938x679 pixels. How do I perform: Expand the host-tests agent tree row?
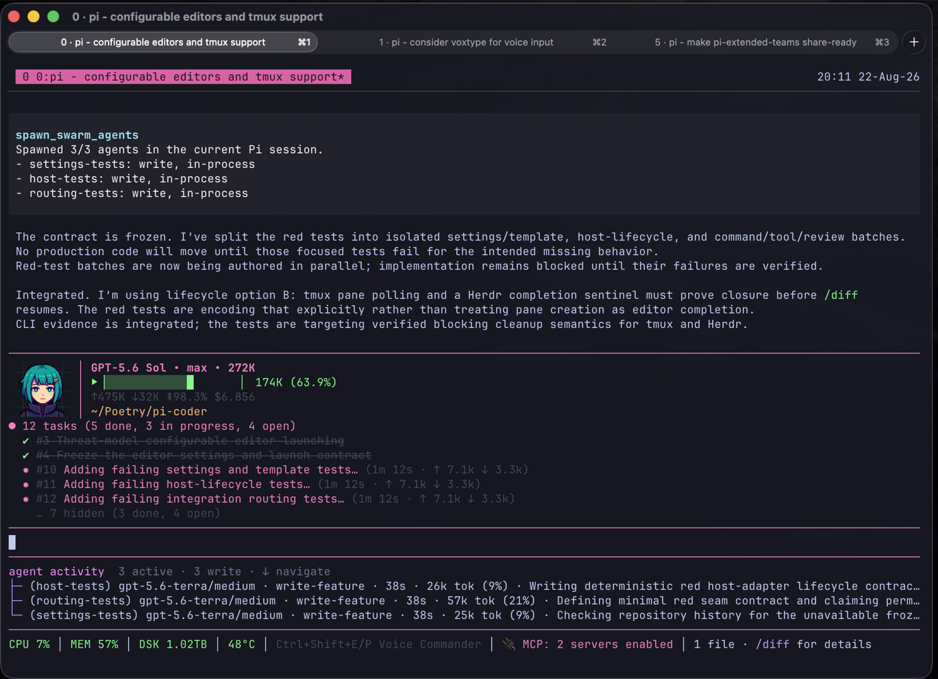click(x=464, y=586)
